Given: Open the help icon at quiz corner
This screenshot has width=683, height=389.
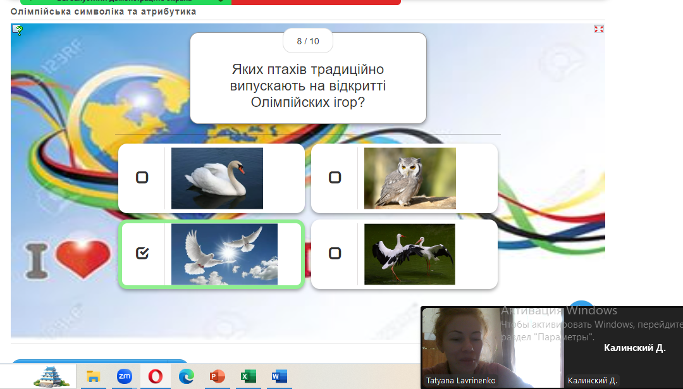Looking at the screenshot, I should coord(18,30).
